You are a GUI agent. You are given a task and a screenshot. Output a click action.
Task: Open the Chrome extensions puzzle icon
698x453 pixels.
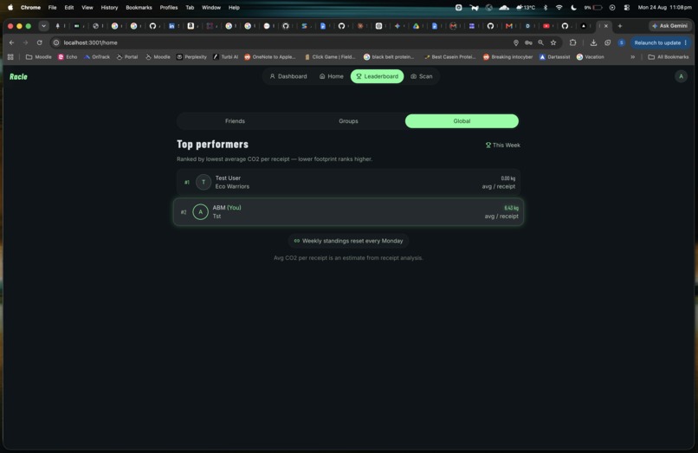pyautogui.click(x=573, y=42)
